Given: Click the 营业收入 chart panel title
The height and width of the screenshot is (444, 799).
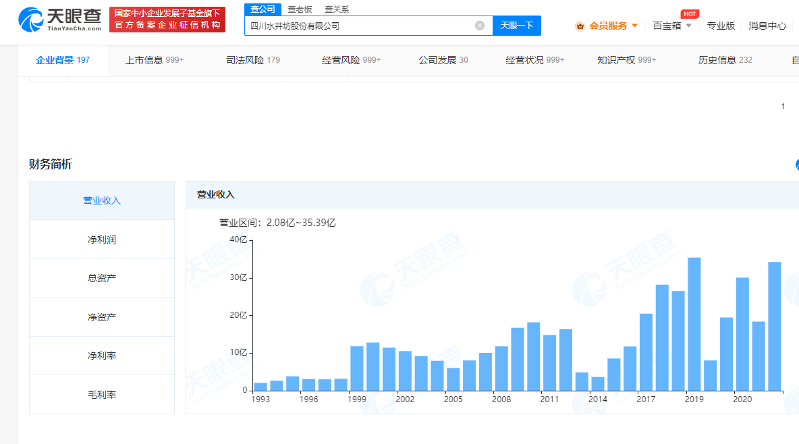Looking at the screenshot, I should [215, 195].
